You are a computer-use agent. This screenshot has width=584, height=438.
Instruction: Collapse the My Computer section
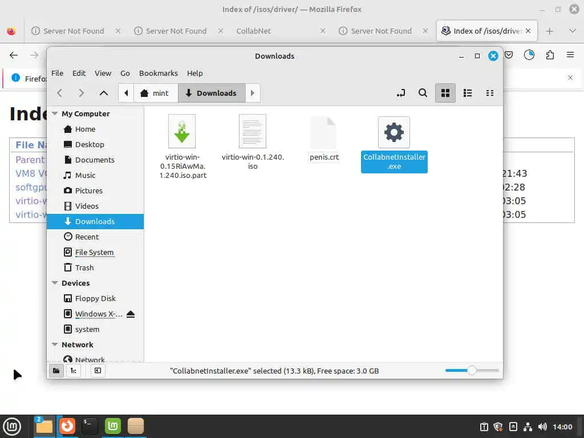[55, 113]
